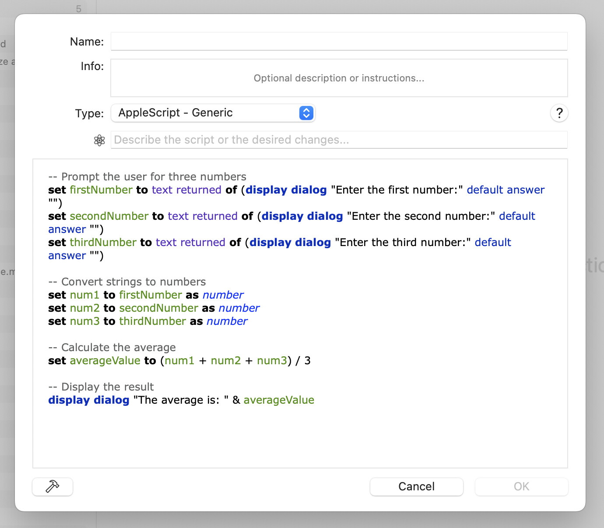Click the hammer compile script button
604x528 pixels.
pos(53,486)
